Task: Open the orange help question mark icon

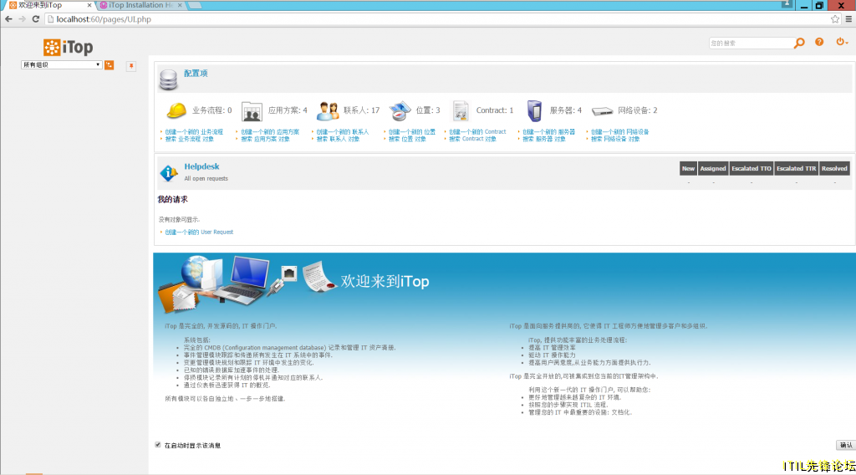Action: pos(819,42)
